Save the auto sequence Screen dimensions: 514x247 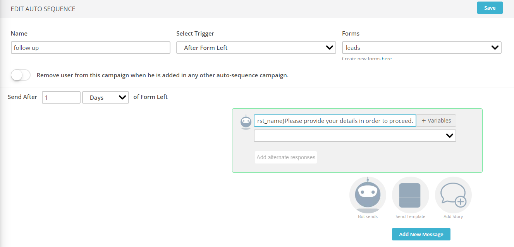pos(490,8)
